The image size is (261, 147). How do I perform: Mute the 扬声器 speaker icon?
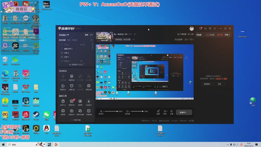point(127,111)
